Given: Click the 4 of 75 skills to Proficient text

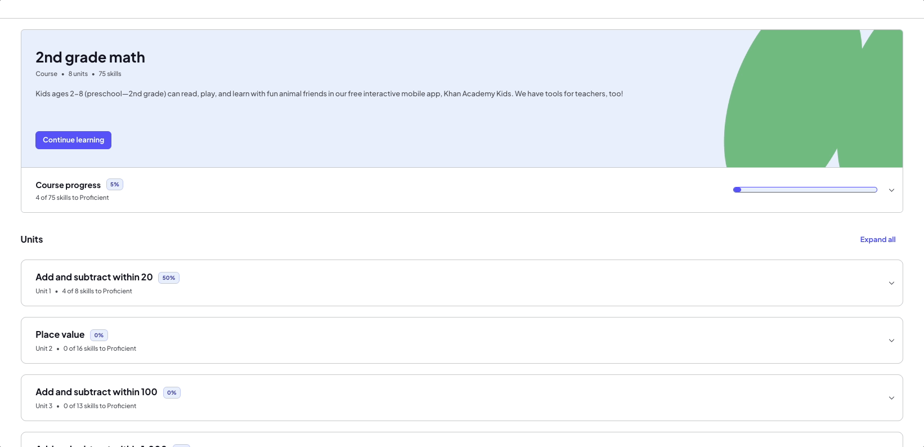Looking at the screenshot, I should [x=72, y=198].
